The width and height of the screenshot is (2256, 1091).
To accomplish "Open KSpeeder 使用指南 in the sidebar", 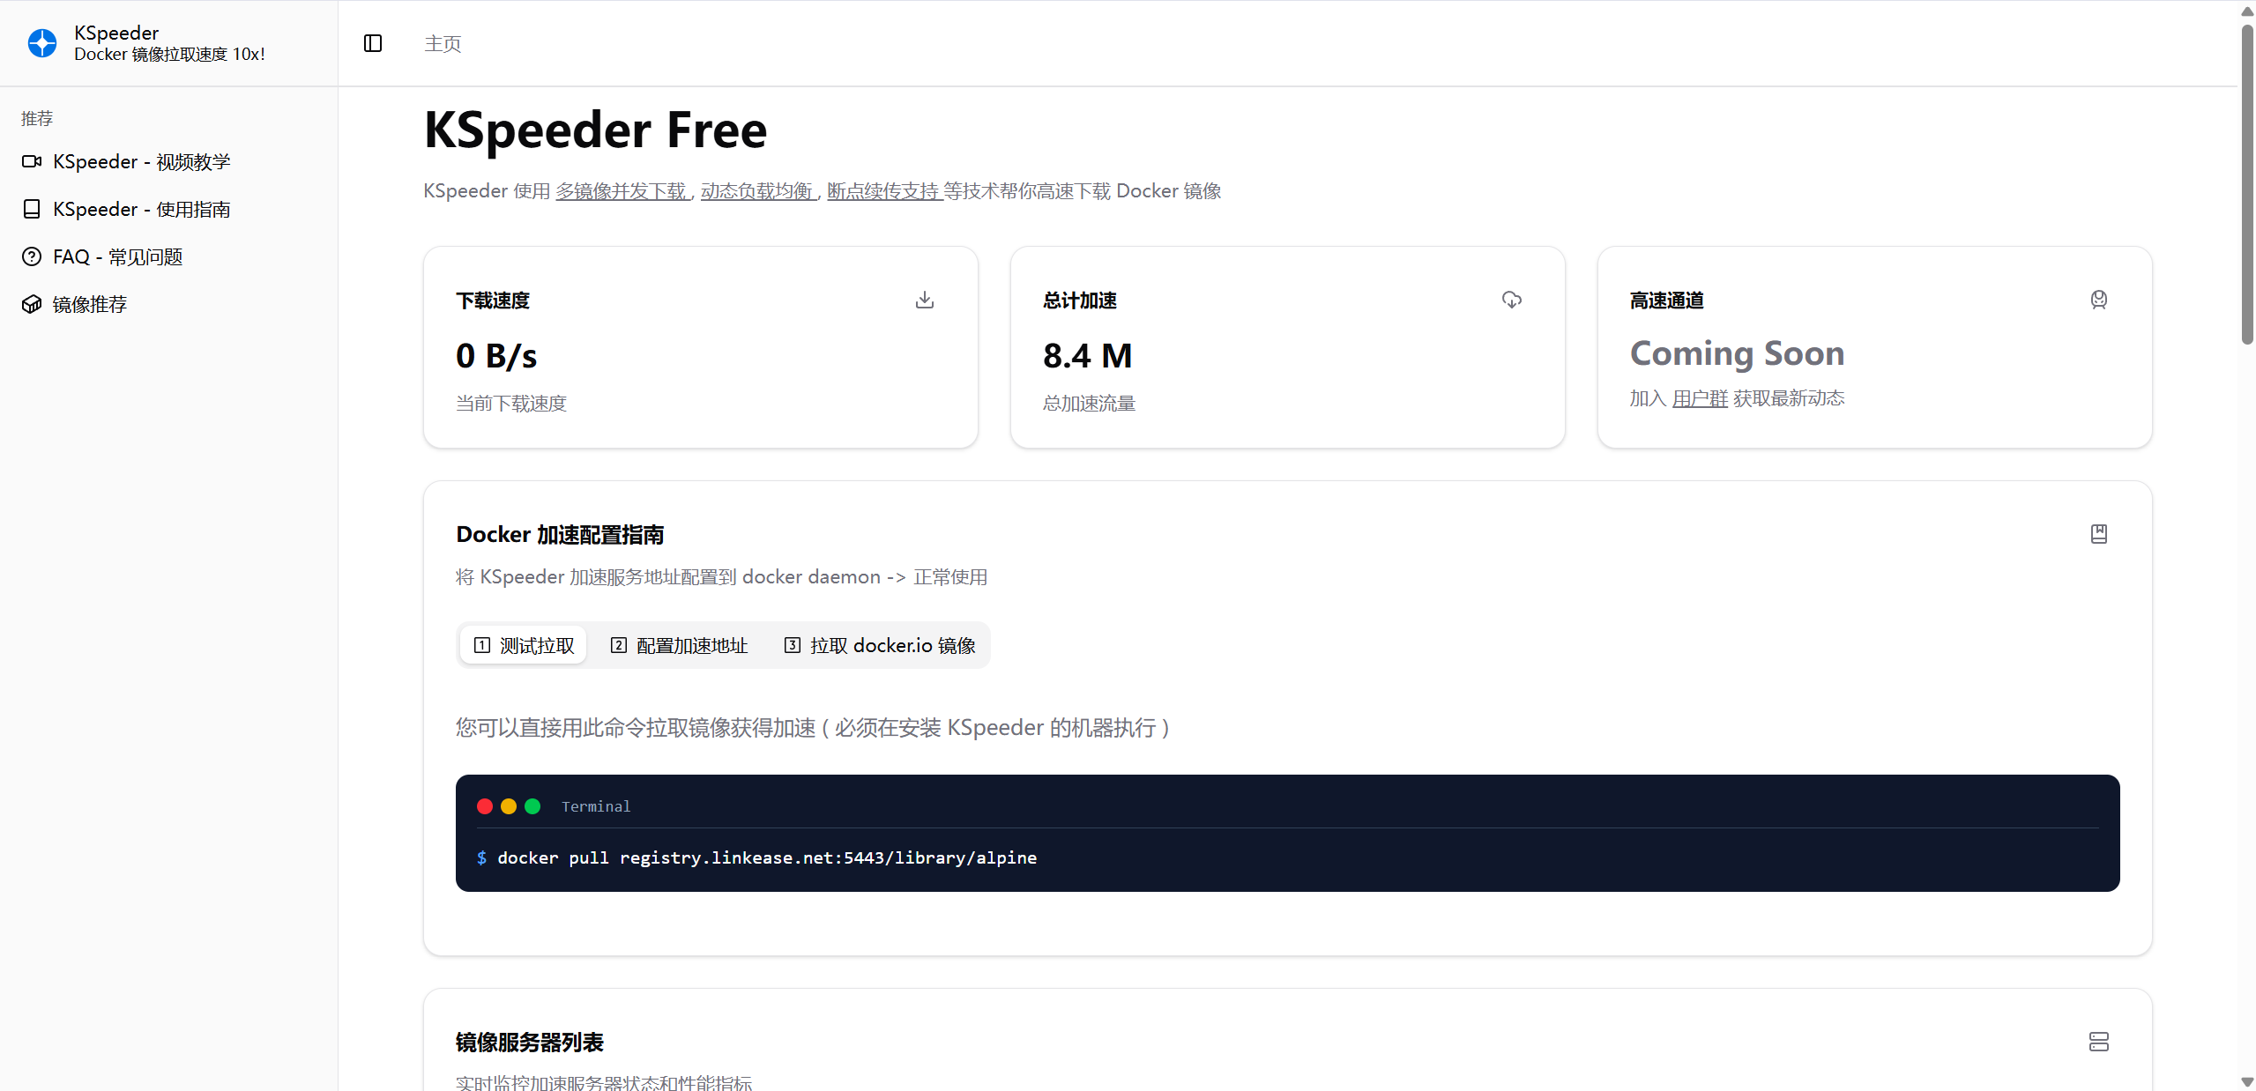I will click(141, 210).
